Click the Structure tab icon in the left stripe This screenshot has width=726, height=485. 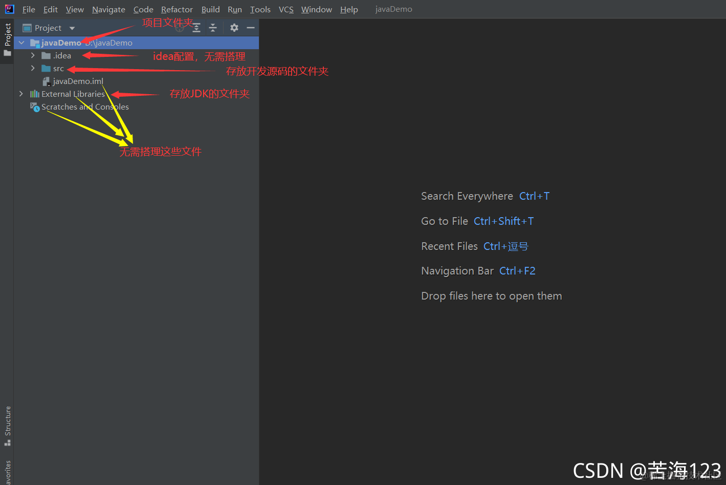tap(7, 442)
